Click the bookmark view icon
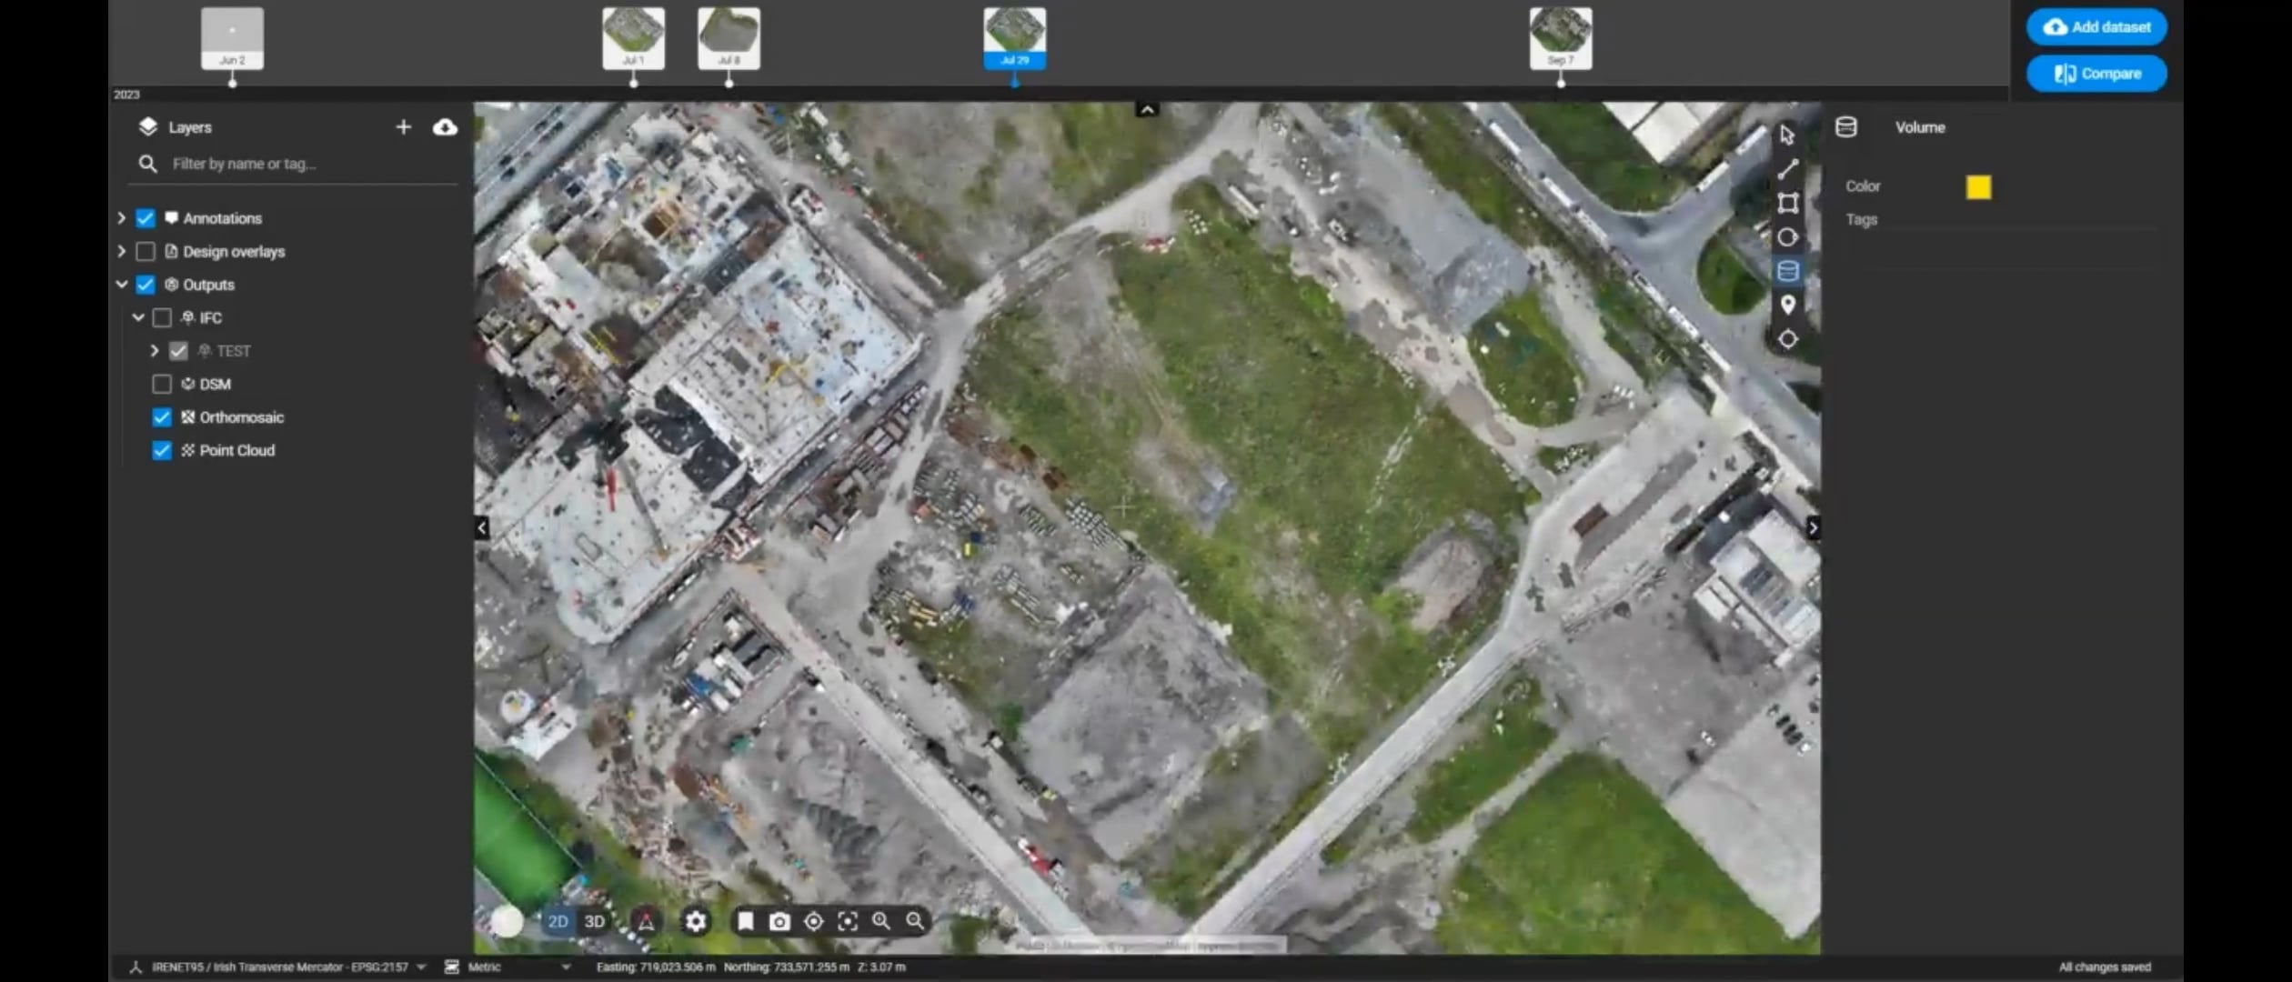The image size is (2292, 982). point(745,921)
